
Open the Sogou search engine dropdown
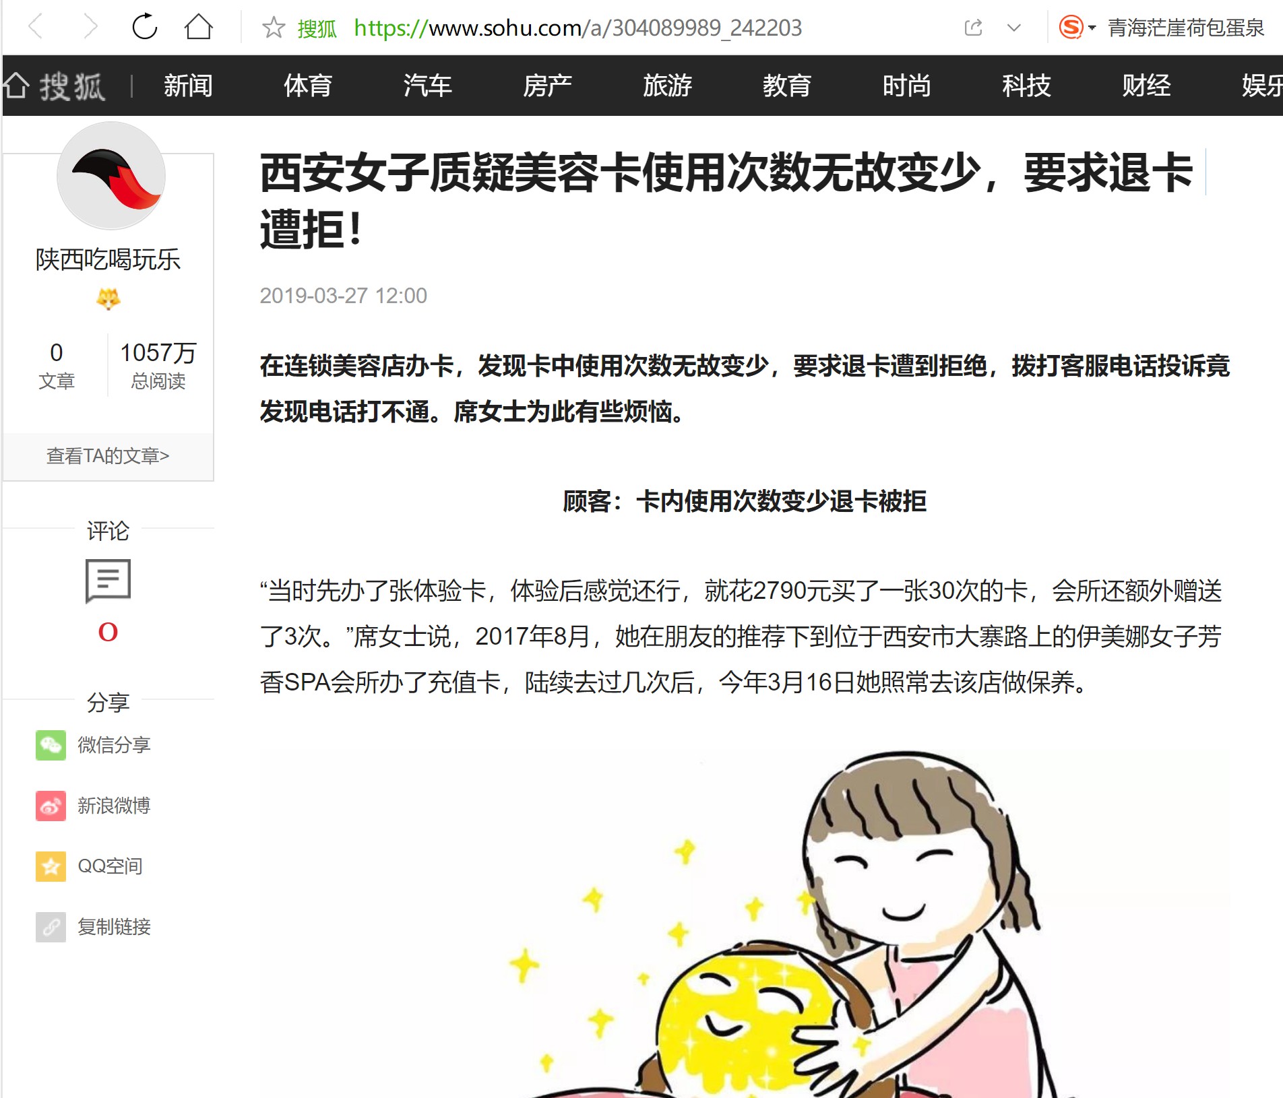click(x=1077, y=28)
